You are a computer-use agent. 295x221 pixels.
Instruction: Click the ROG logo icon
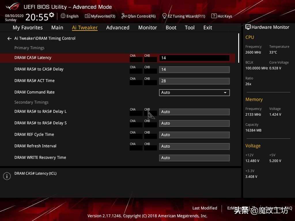[x=12, y=7]
